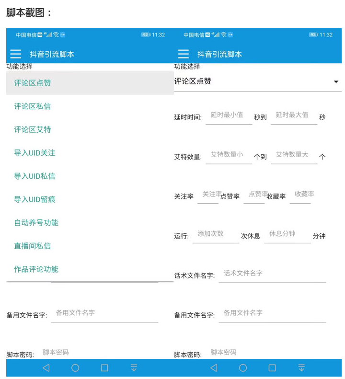Tap the recent apps square on the right phone
This screenshot has width=345, height=379.
click(x=272, y=368)
